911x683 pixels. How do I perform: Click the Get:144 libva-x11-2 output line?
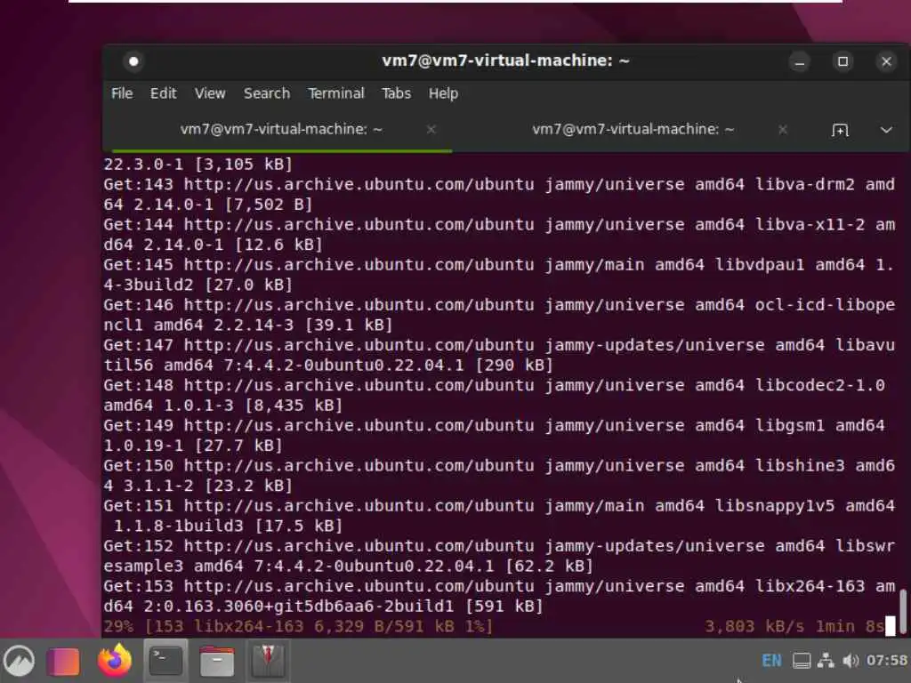[499, 235]
